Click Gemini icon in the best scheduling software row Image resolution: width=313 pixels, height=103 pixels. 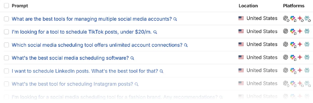[x=300, y=57]
